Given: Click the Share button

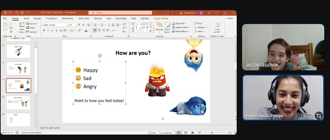Looking at the screenshot, I should (229, 19).
